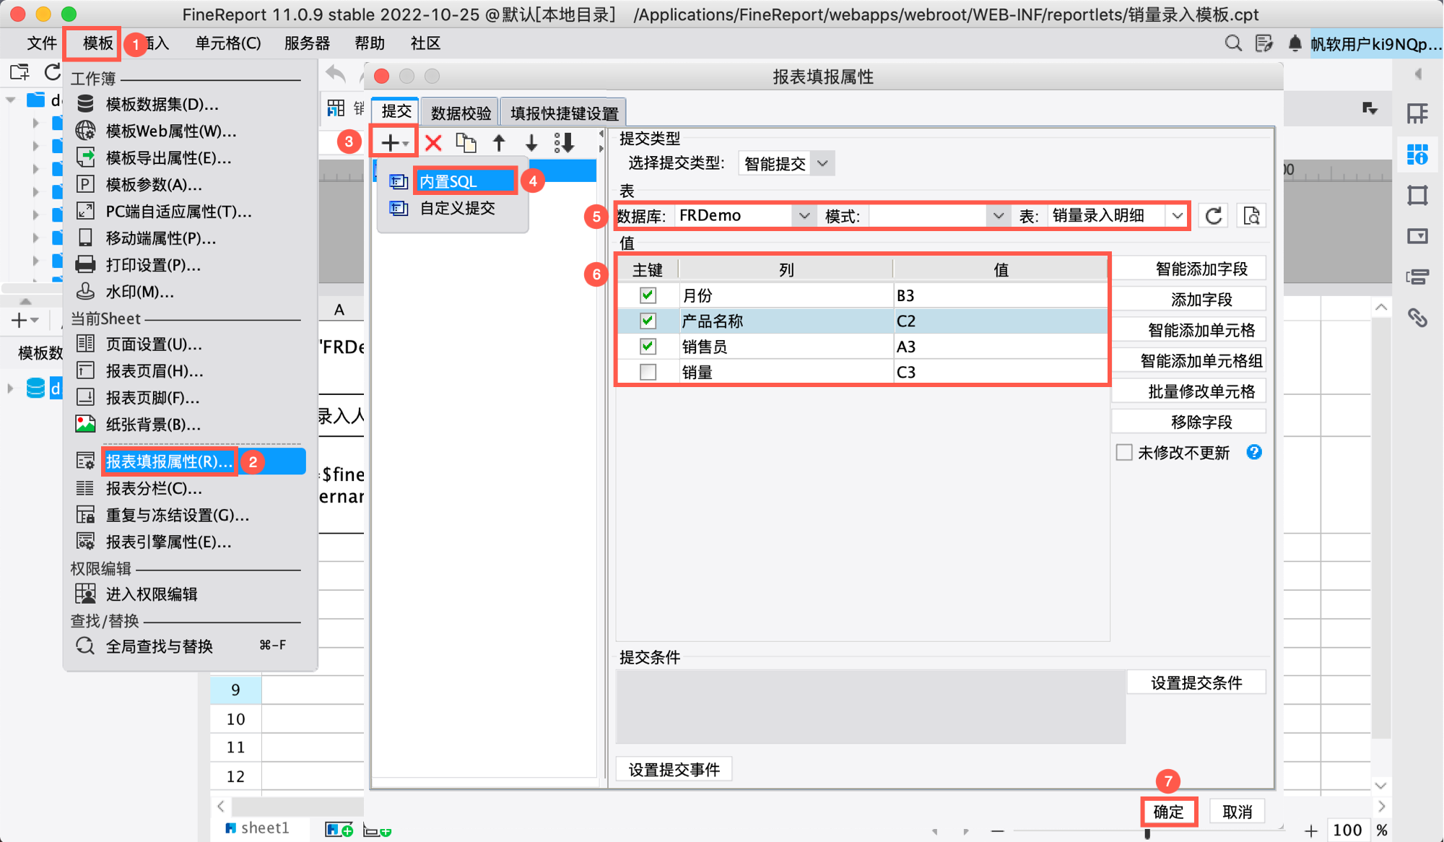1444x842 pixels.
Task: Toggle the 未修改不更新 checkbox
Action: tap(1124, 452)
